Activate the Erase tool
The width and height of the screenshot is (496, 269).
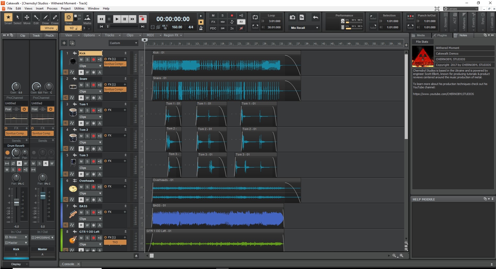pos(55,18)
